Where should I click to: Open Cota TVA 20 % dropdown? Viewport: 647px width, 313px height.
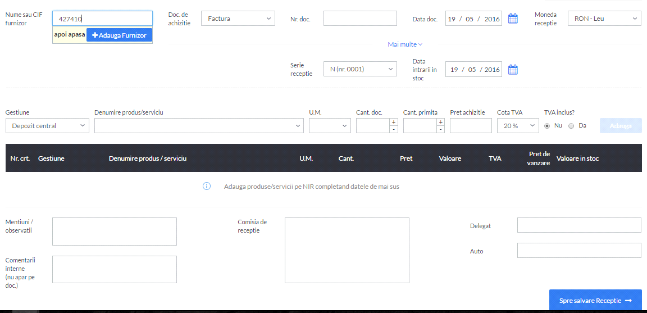tap(518, 126)
